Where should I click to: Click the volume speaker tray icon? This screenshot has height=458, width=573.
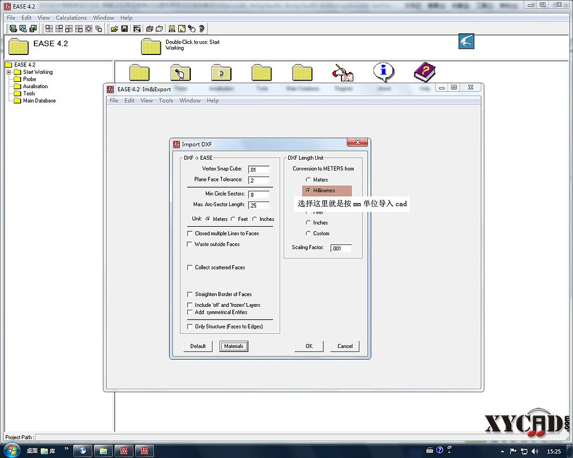coord(535,451)
